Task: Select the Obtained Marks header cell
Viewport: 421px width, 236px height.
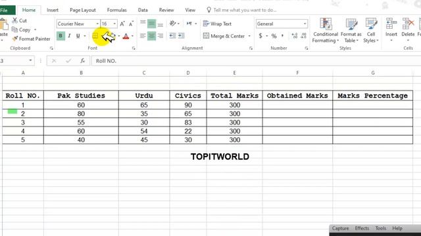Action: click(297, 96)
